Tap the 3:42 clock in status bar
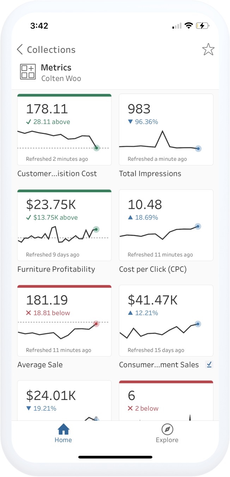Viewport: 230px width, 477px height. tap(39, 25)
